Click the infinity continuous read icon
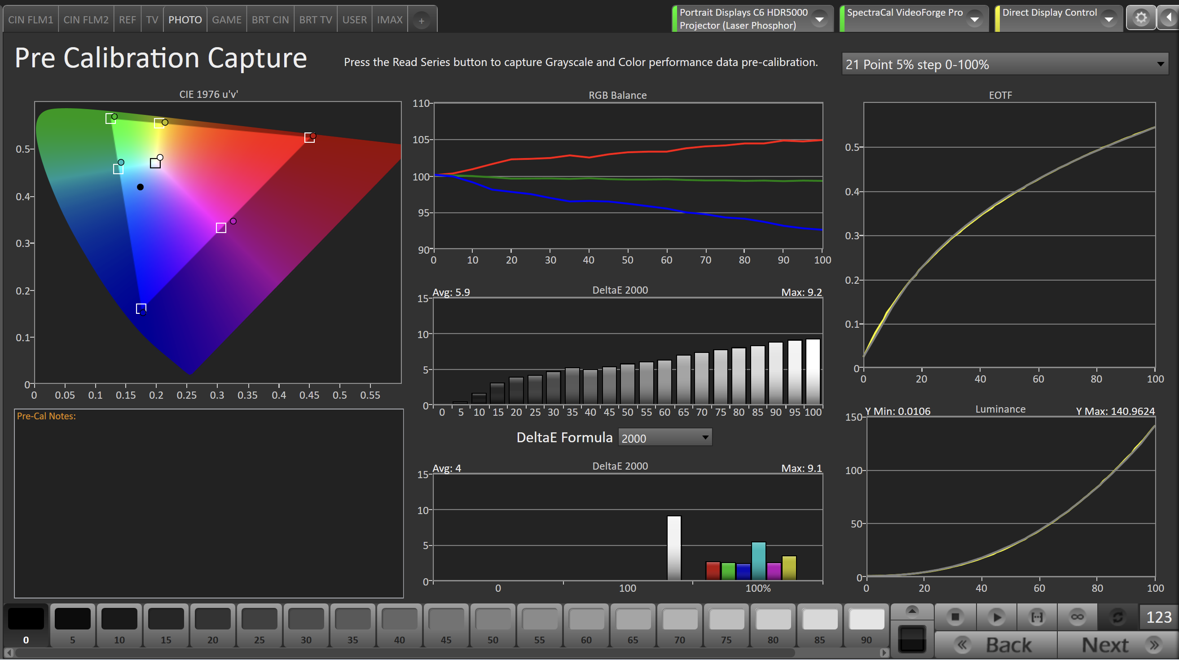 point(1077,617)
